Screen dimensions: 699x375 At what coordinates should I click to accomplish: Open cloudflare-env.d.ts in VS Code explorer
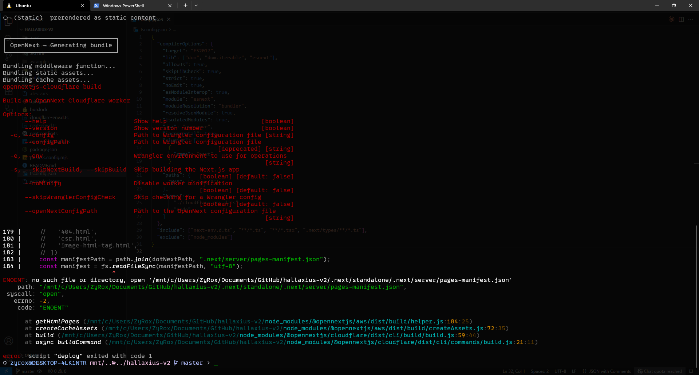coord(49,117)
